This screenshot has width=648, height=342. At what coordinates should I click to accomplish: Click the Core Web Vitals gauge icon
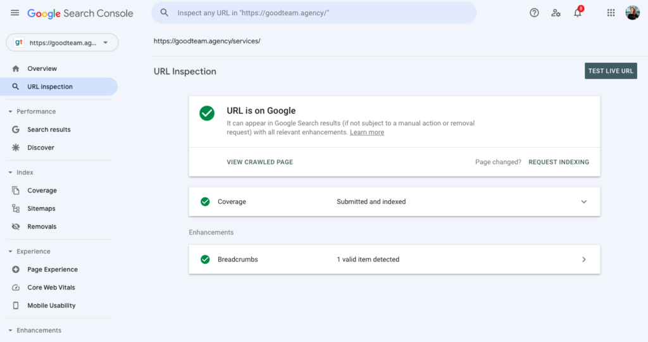[x=16, y=288]
